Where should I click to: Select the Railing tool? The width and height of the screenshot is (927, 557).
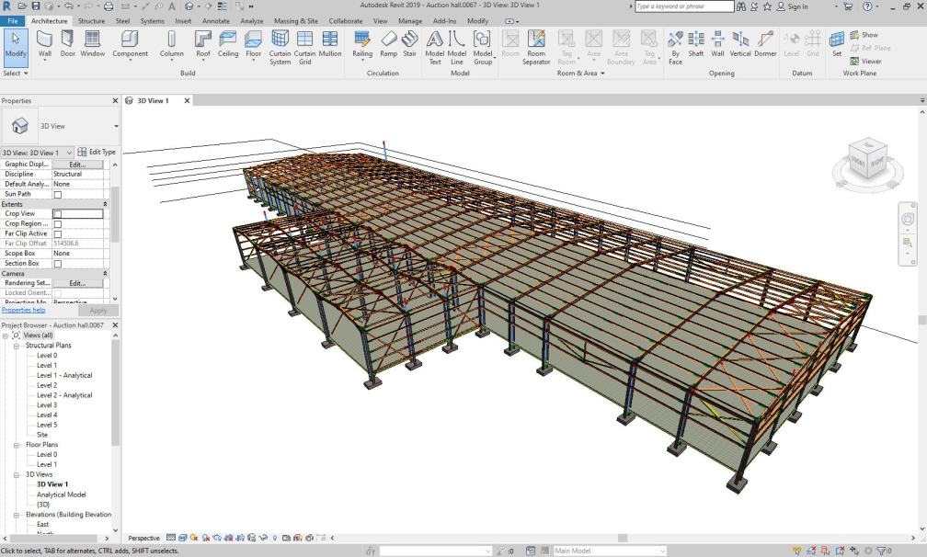[x=362, y=45]
